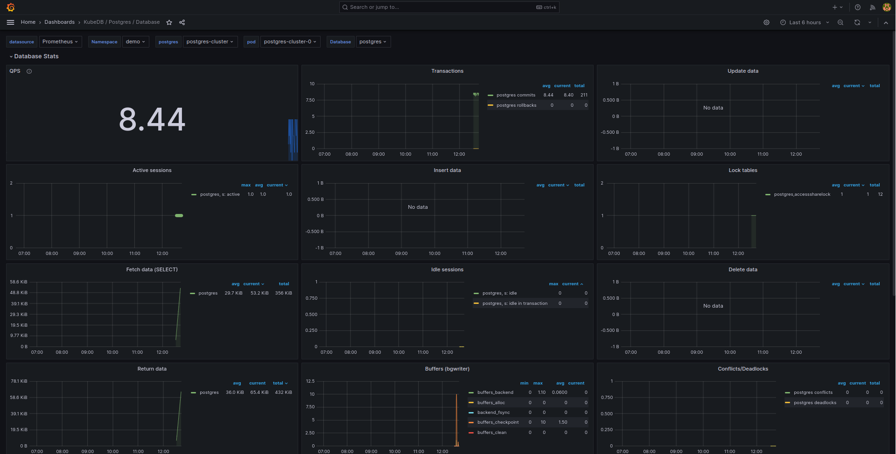Zoom out the time range

tap(840, 22)
